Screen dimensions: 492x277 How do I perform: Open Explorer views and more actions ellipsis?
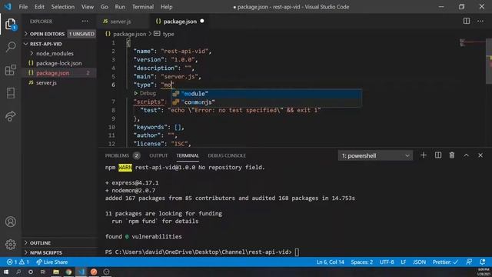click(85, 21)
